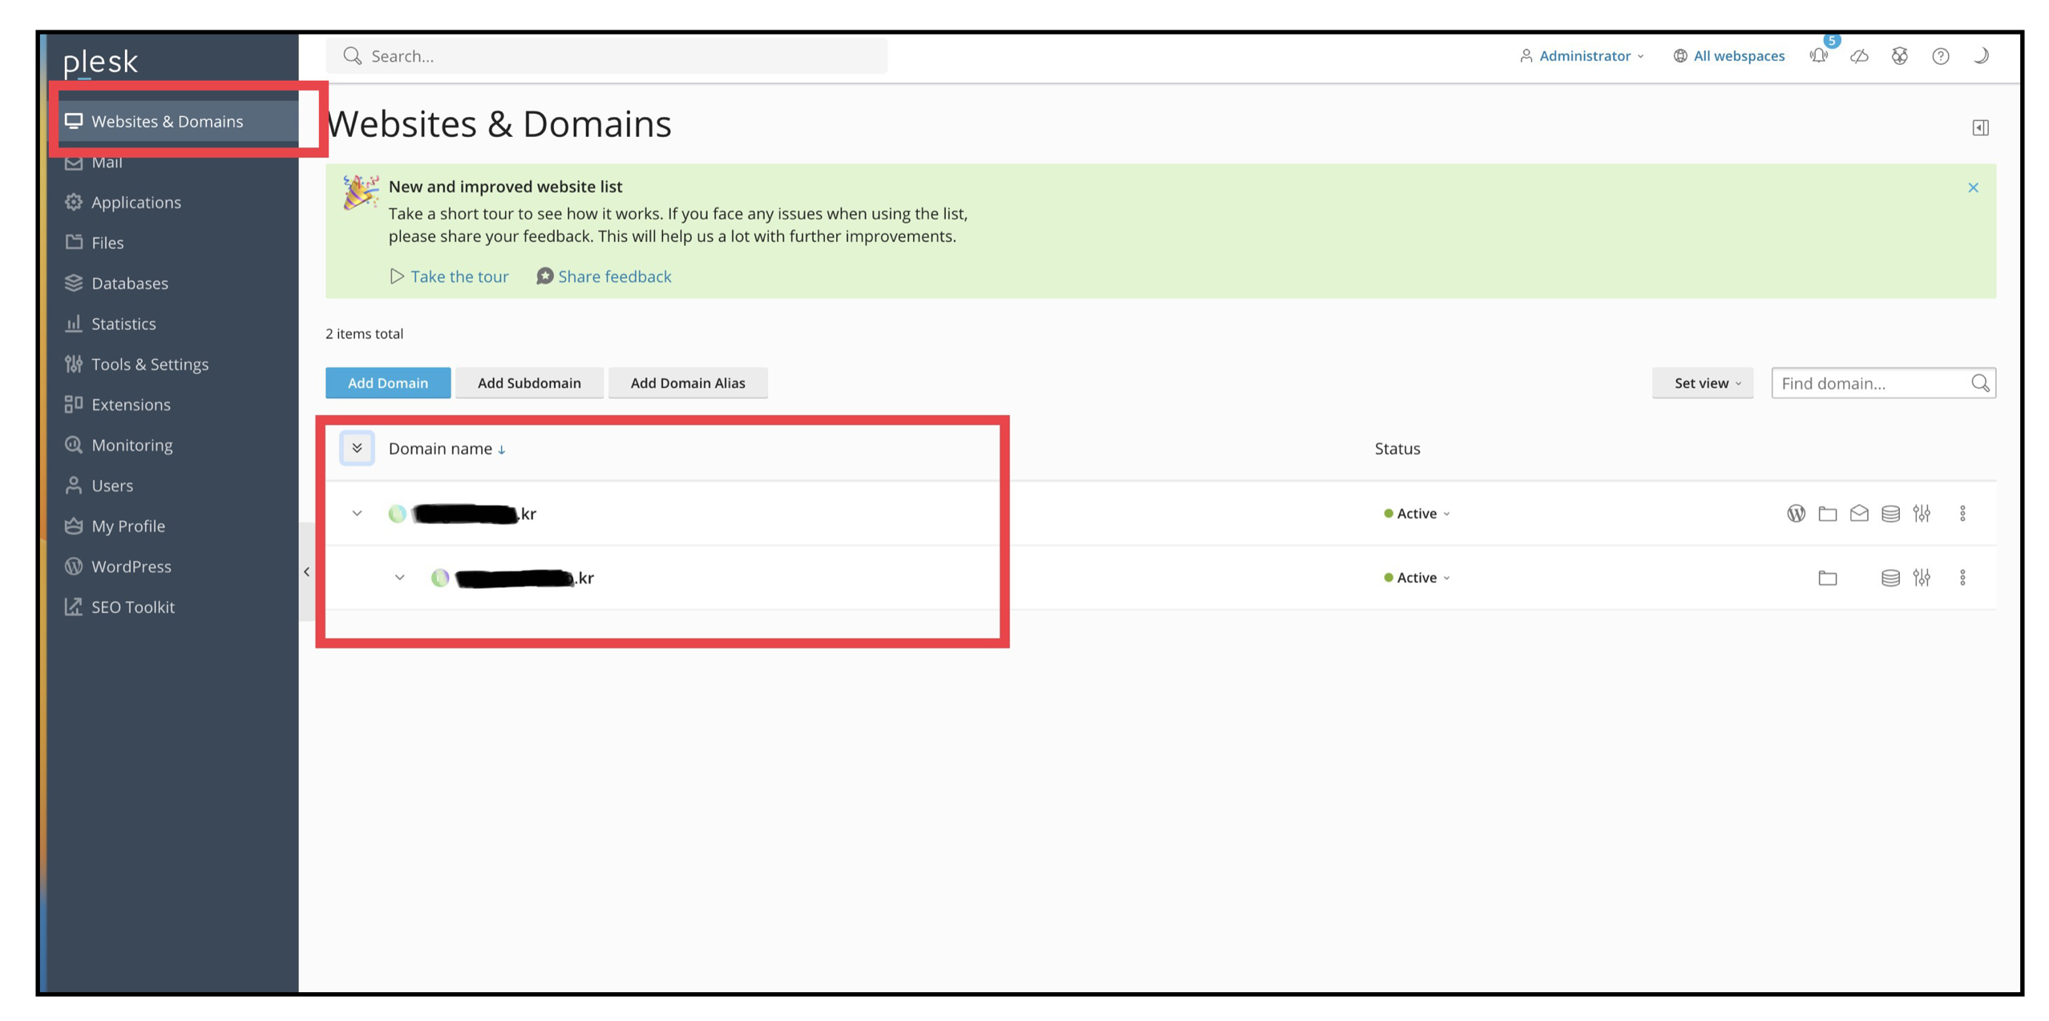Go to Tools & Settings in sidebar

click(x=149, y=364)
